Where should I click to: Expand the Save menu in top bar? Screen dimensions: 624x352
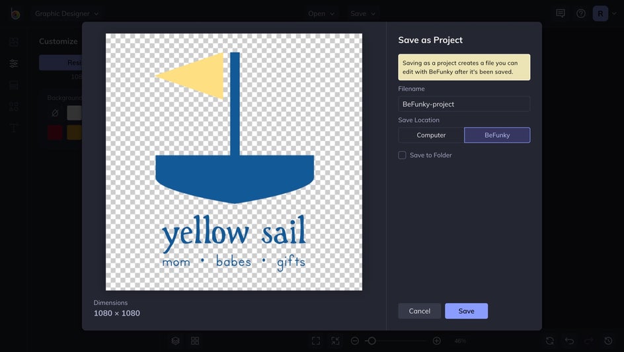(x=363, y=13)
